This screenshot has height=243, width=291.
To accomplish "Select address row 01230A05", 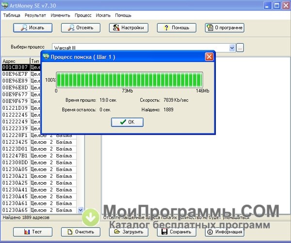I will [x=39, y=170].
